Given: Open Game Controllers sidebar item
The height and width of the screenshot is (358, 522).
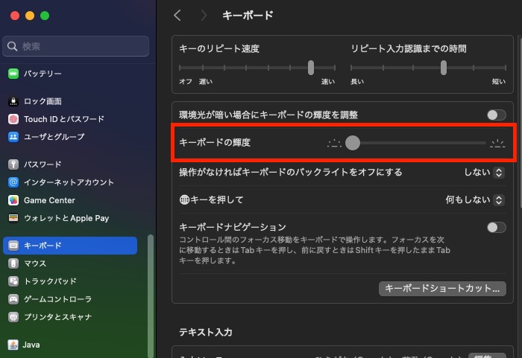Looking at the screenshot, I should (x=58, y=299).
